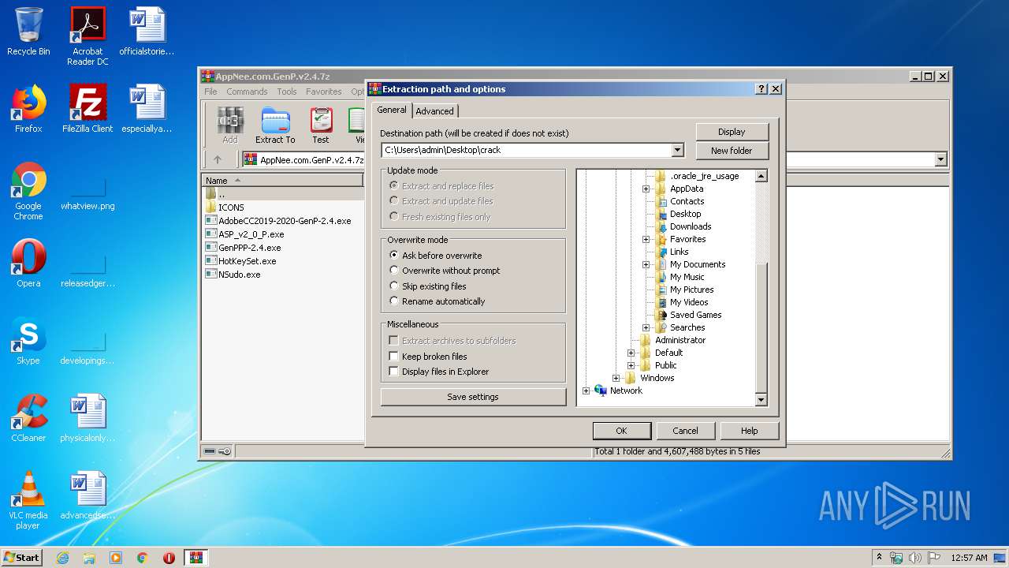Screen dimensions: 1009x568
Task: Expand the Public tree node
Action: tap(631, 365)
